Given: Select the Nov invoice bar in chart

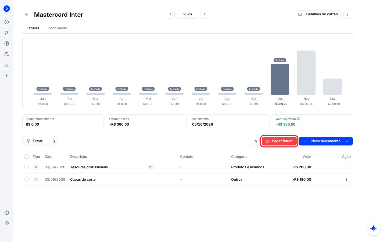Looking at the screenshot, I should [306, 73].
